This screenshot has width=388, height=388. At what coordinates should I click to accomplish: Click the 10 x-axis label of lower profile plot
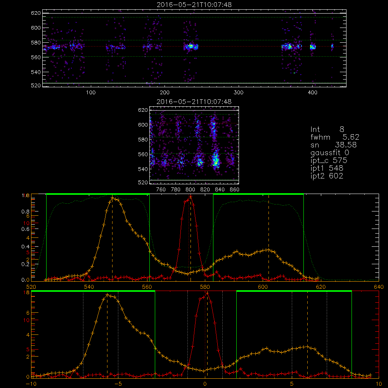pos(379,384)
